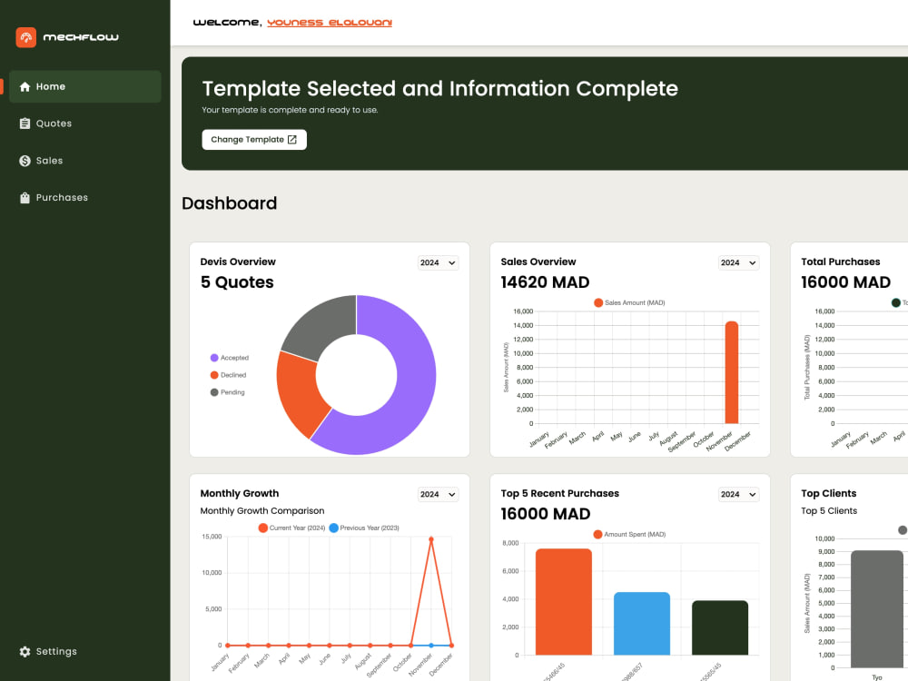Screen dimensions: 908x681
Task: Click the Settings gear icon
Action: [x=25, y=651]
